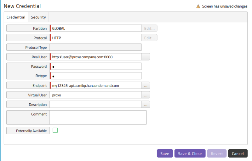Viewport: 252px width, 161px height.
Task: Click Edit button next to Protocol
Action: point(149,38)
